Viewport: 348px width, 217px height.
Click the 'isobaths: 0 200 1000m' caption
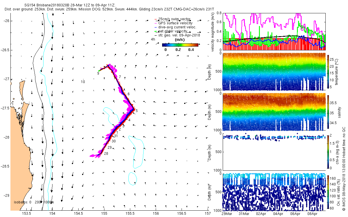[34, 202]
